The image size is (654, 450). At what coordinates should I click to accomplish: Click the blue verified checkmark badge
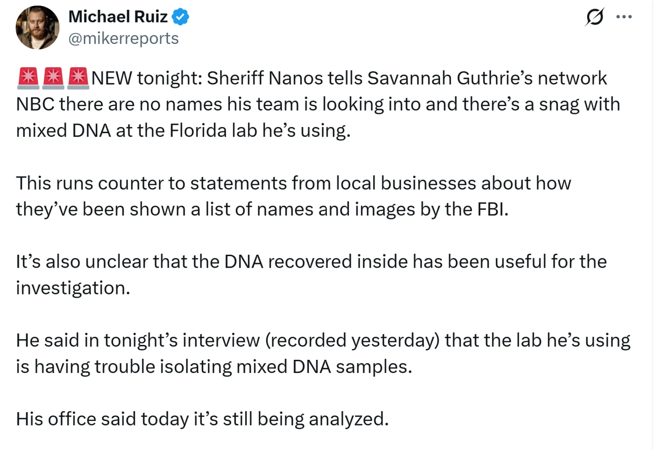[180, 17]
